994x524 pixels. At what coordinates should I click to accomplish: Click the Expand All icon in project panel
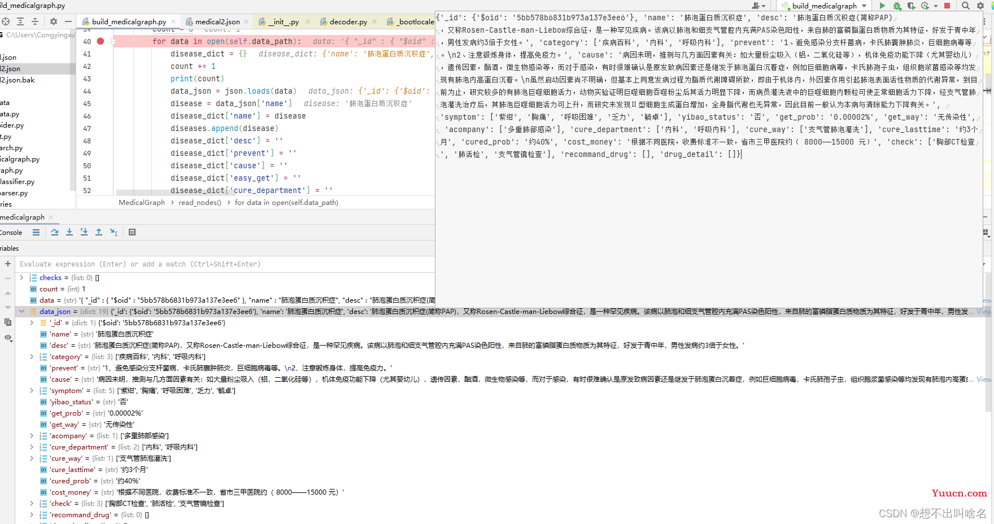click(x=20, y=21)
